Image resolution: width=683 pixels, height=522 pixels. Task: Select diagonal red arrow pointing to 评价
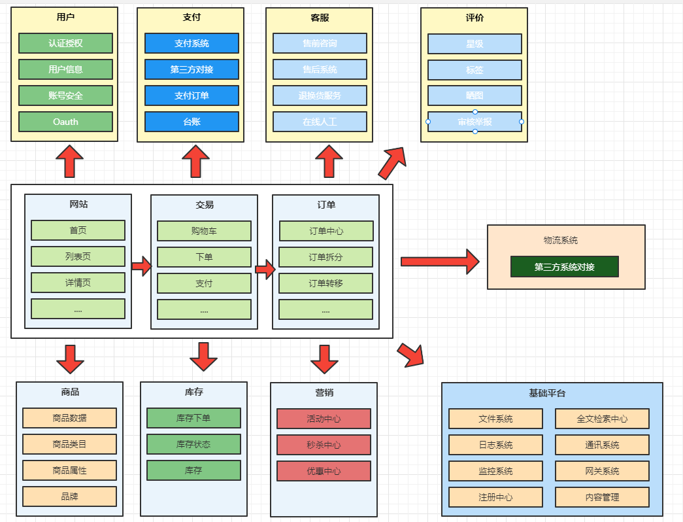tap(392, 163)
